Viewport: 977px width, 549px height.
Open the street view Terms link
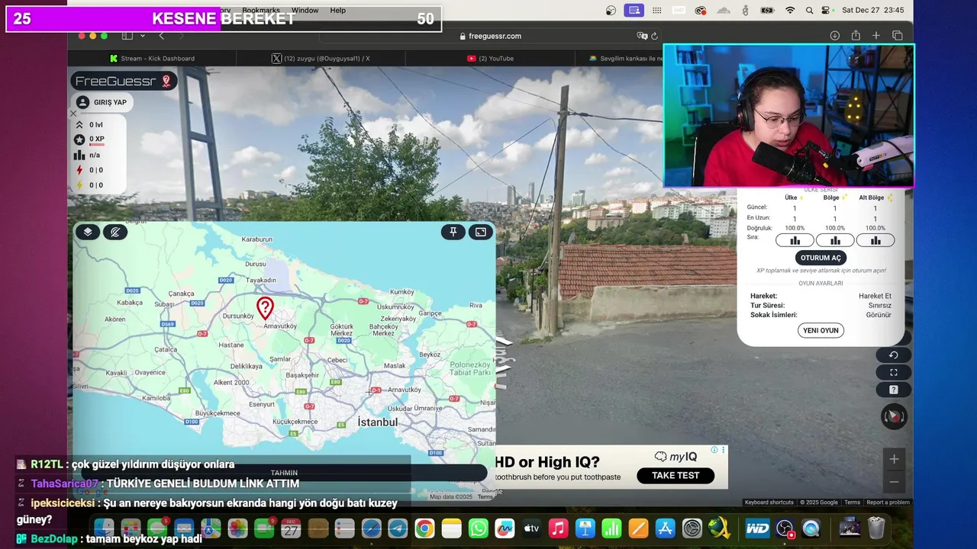tap(852, 502)
